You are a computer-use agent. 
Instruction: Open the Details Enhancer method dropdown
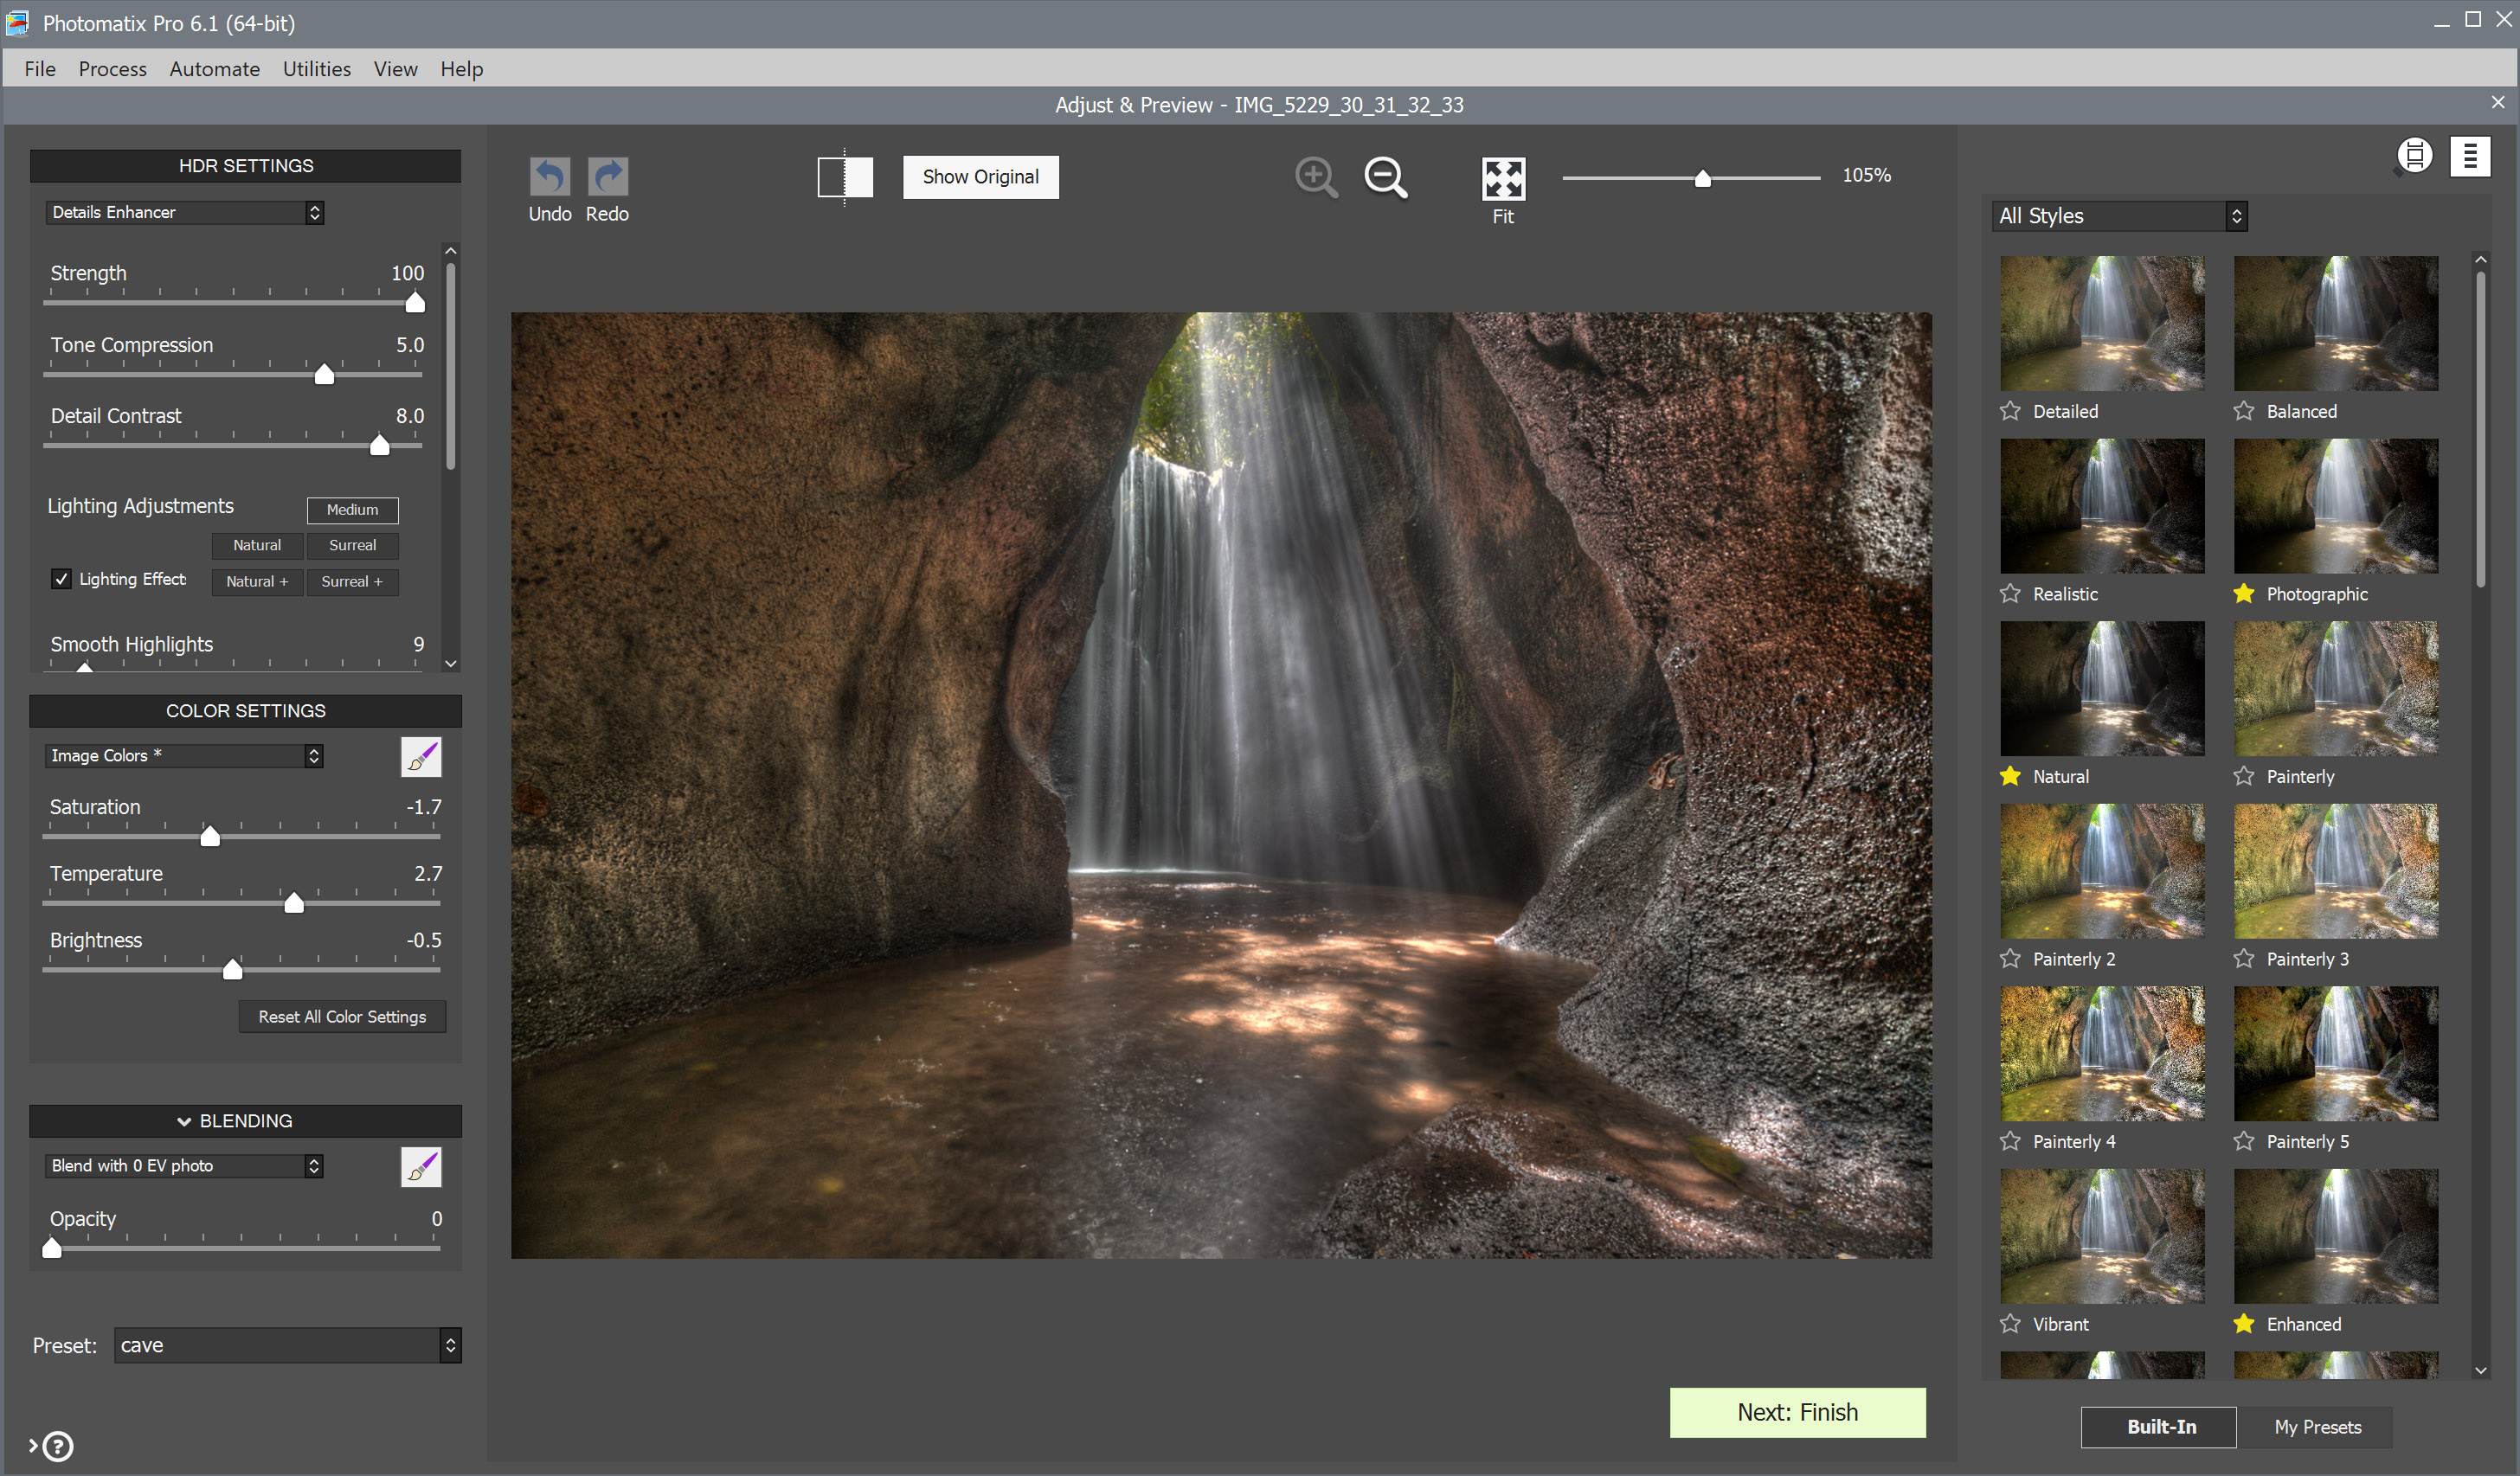(185, 212)
